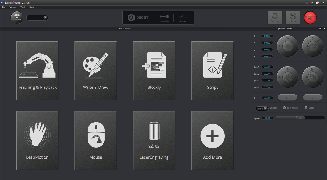Start the LeapMotion control app
Viewport: 327px width, 180px height.
click(37, 140)
